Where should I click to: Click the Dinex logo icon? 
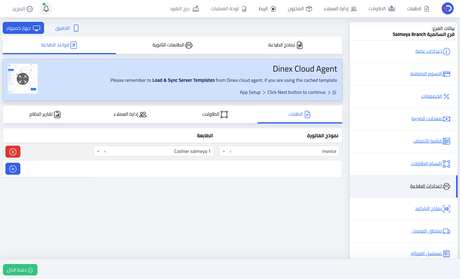(x=447, y=8)
